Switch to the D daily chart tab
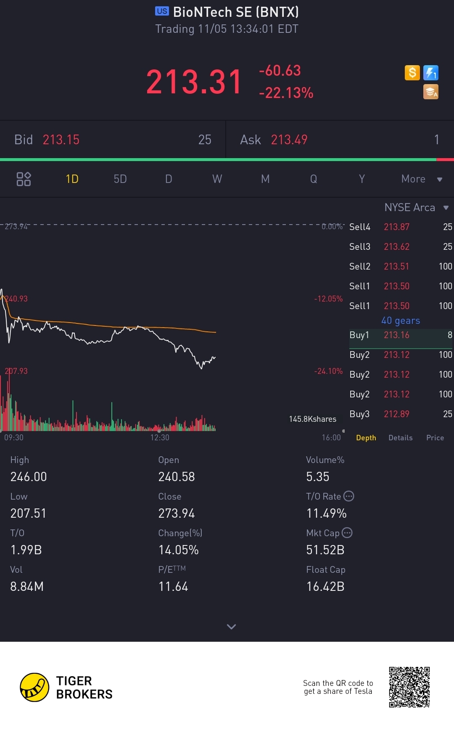Viewport: 454px width, 733px height. click(x=169, y=179)
